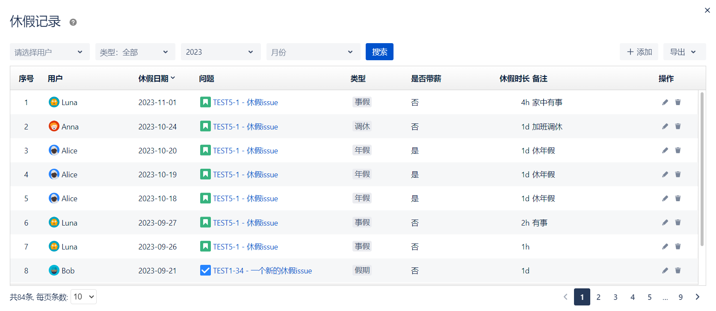
Task: Delete row 2 Anna's leave record
Action: tap(678, 126)
